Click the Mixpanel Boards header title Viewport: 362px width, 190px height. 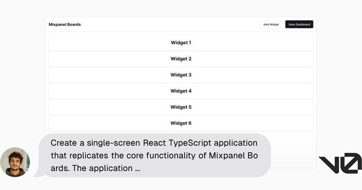pos(65,24)
